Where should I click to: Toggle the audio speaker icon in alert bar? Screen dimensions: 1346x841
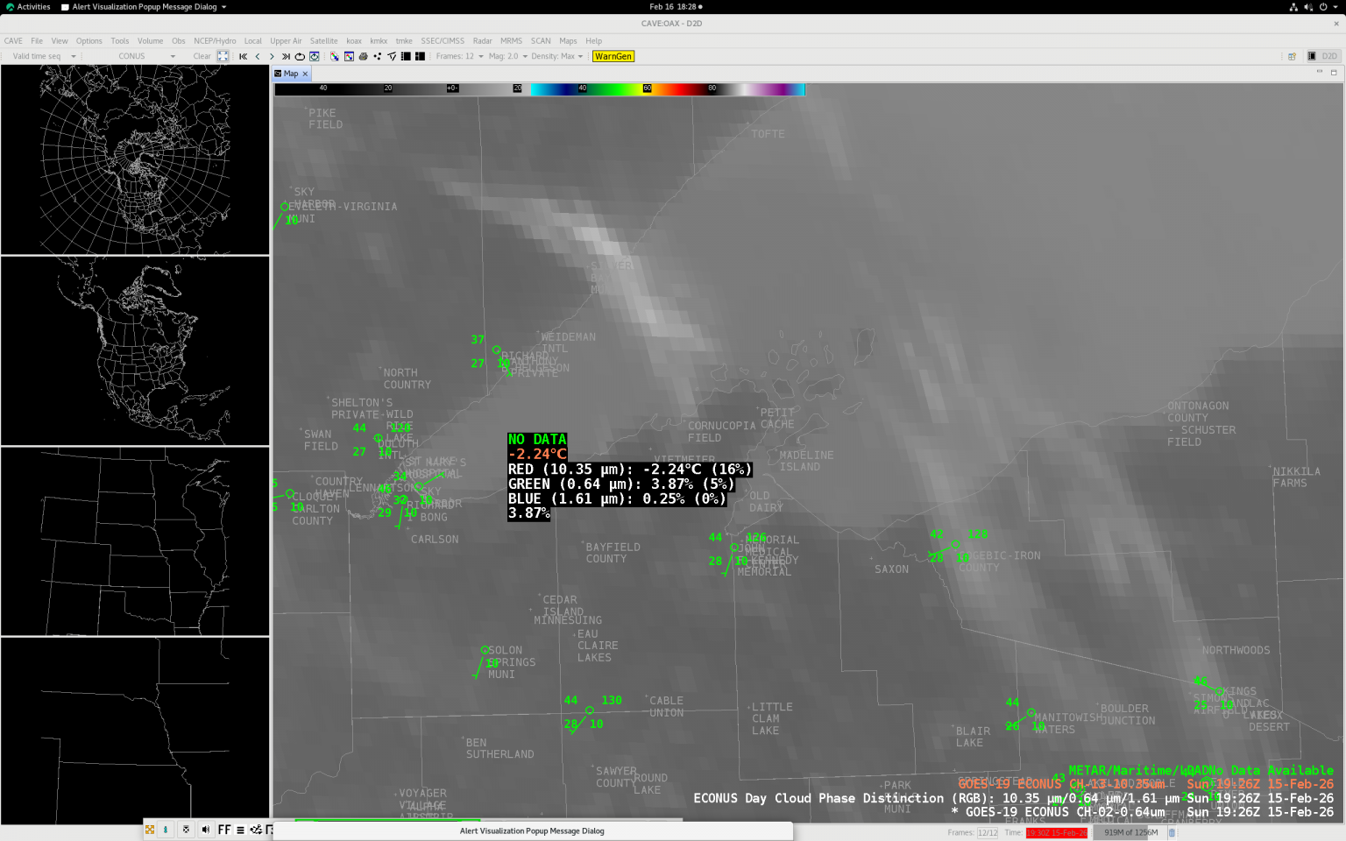point(205,830)
